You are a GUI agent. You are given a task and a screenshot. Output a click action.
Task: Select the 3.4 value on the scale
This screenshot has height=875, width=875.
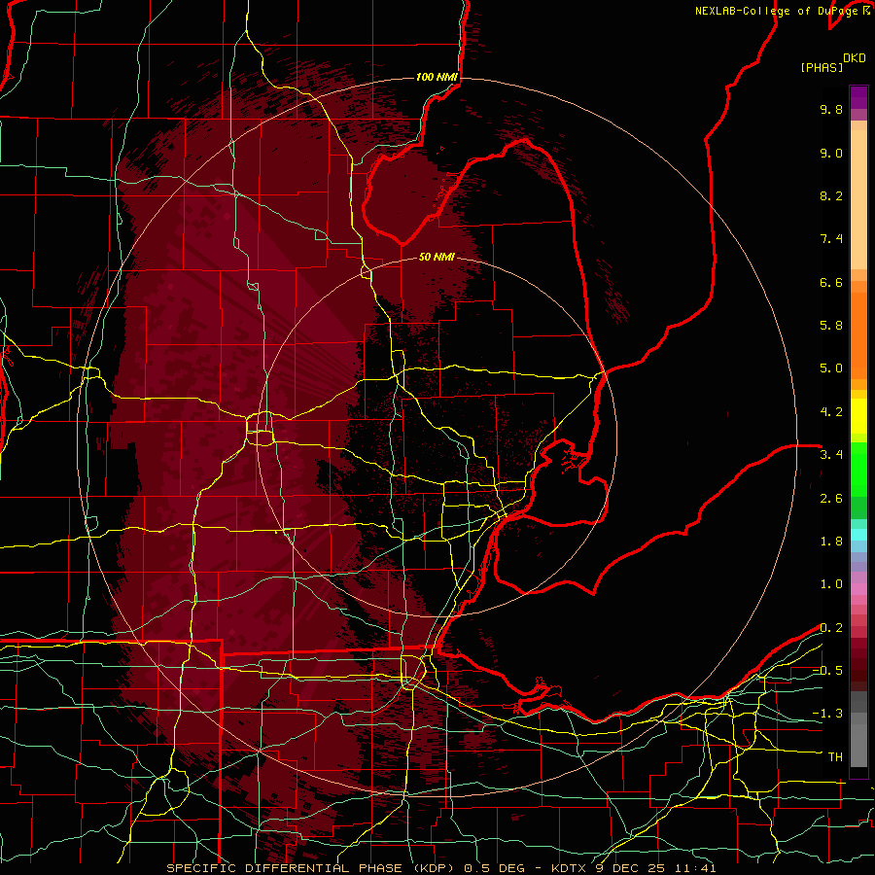tap(831, 455)
